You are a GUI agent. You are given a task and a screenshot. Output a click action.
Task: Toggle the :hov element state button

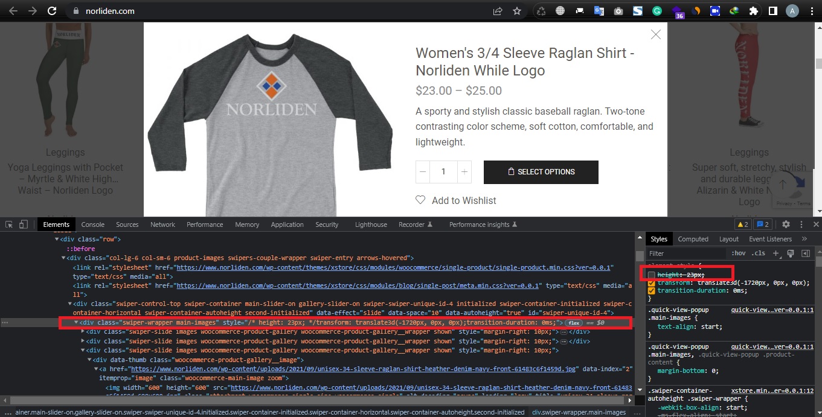738,253
